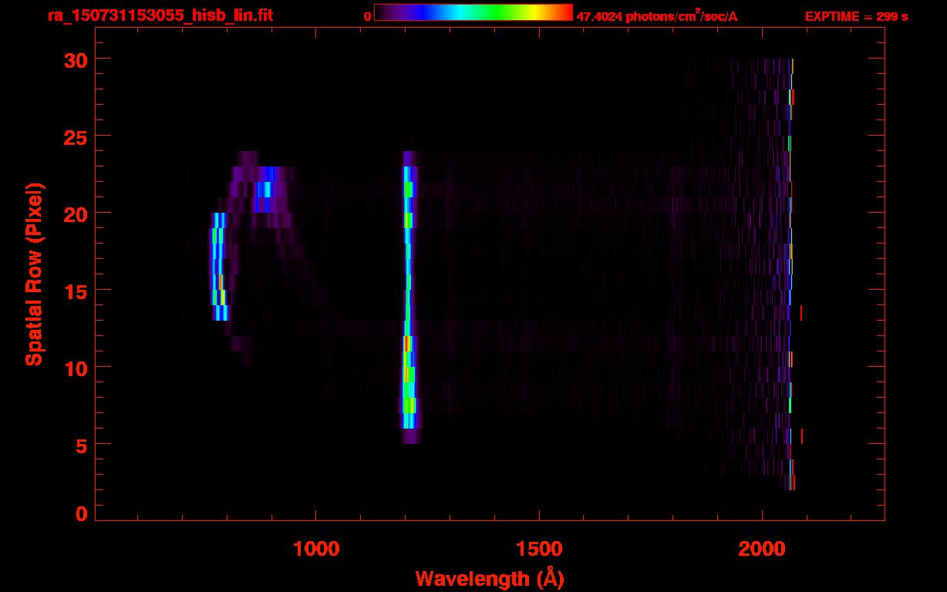Click the x-axis tick label 1500

(x=538, y=548)
